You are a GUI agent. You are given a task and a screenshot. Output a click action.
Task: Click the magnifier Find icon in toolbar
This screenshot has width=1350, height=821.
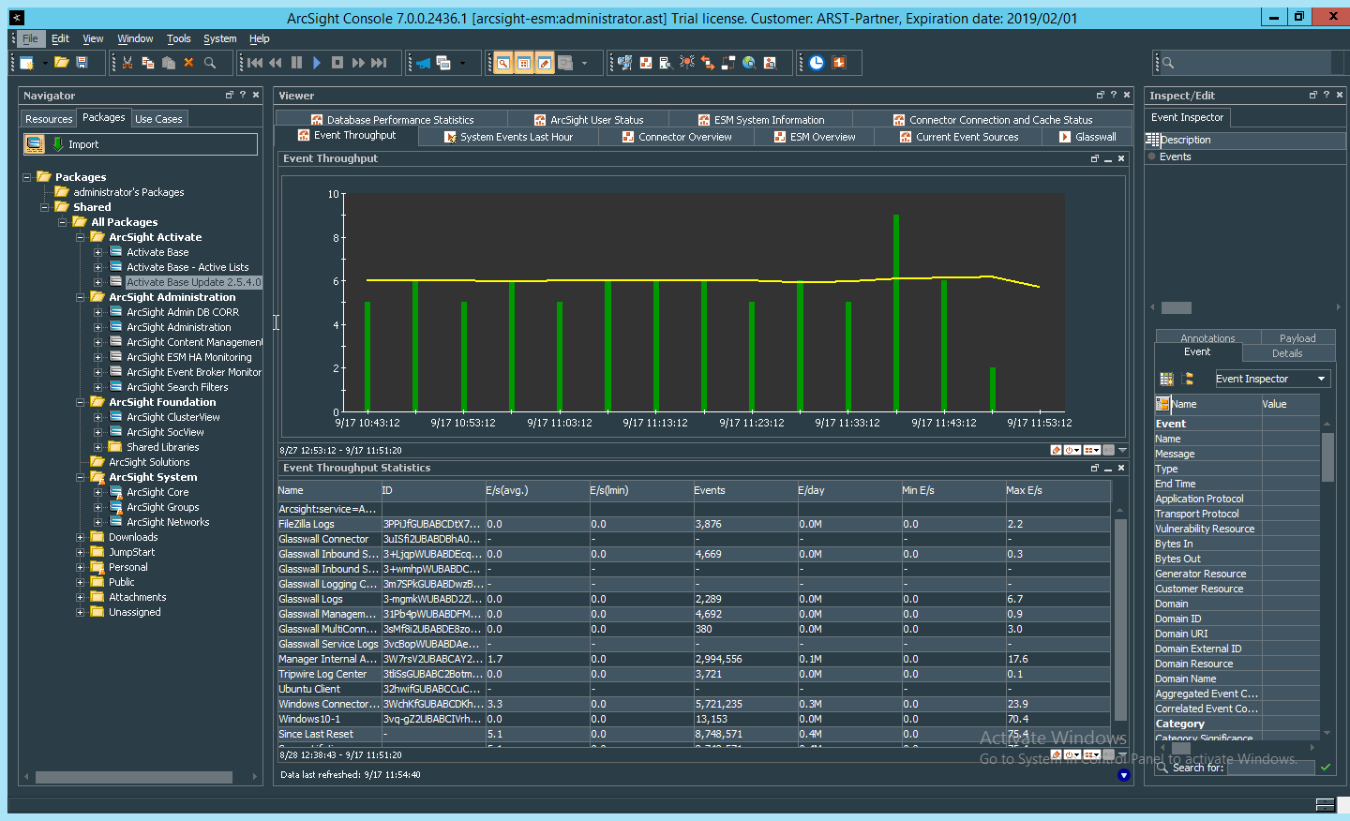[210, 63]
